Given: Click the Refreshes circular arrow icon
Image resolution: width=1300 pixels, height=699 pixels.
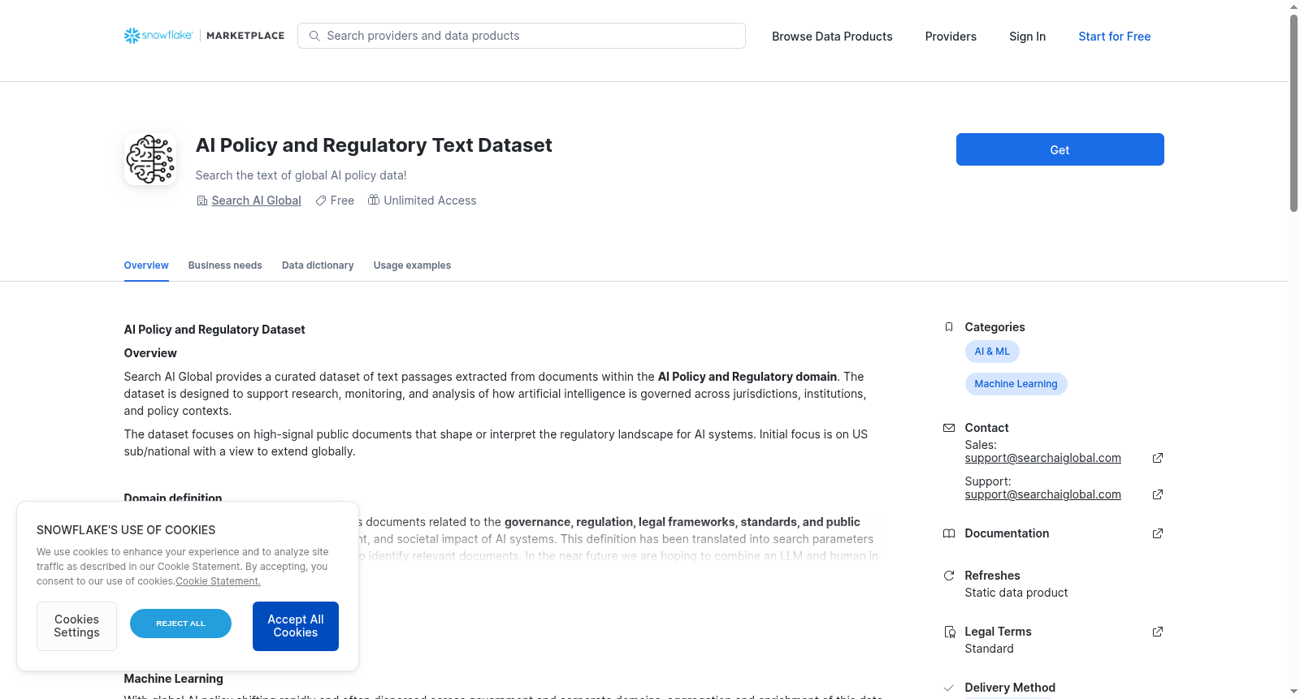Looking at the screenshot, I should (949, 576).
